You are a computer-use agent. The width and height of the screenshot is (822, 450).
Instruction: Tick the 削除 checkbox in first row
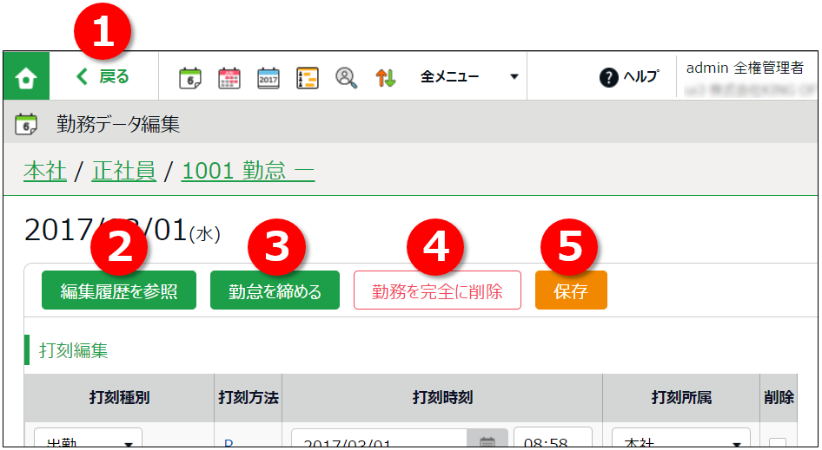coord(778,444)
